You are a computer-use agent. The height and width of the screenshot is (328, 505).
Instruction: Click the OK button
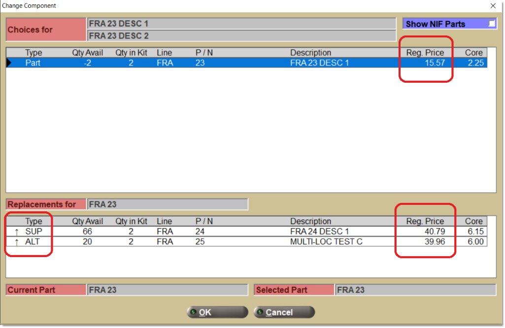217,312
